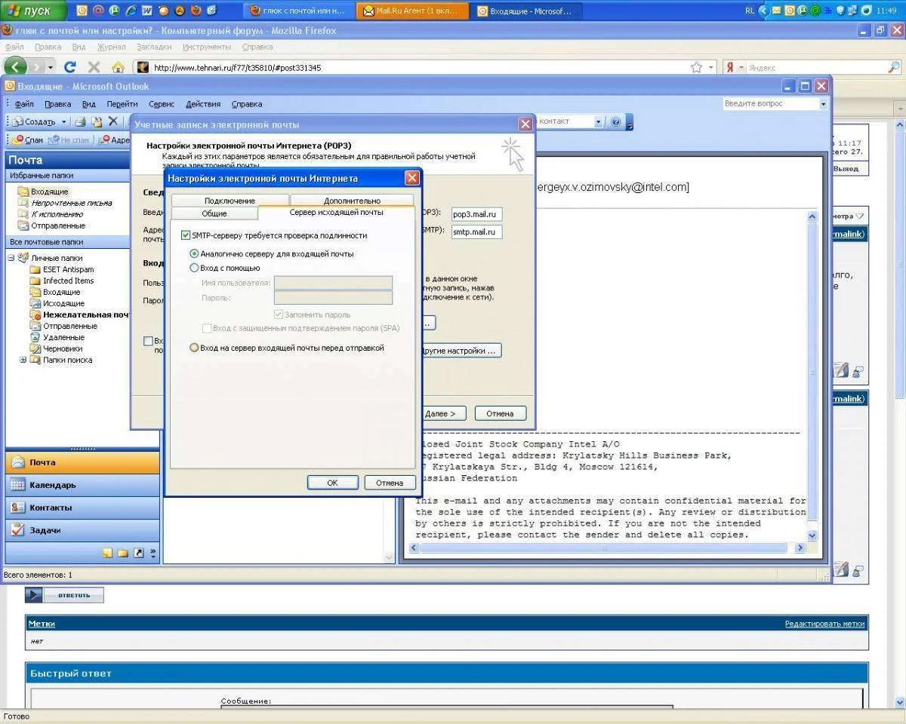Image resolution: width=906 pixels, height=724 pixels.
Task: Click the Далее > button
Action: point(439,413)
